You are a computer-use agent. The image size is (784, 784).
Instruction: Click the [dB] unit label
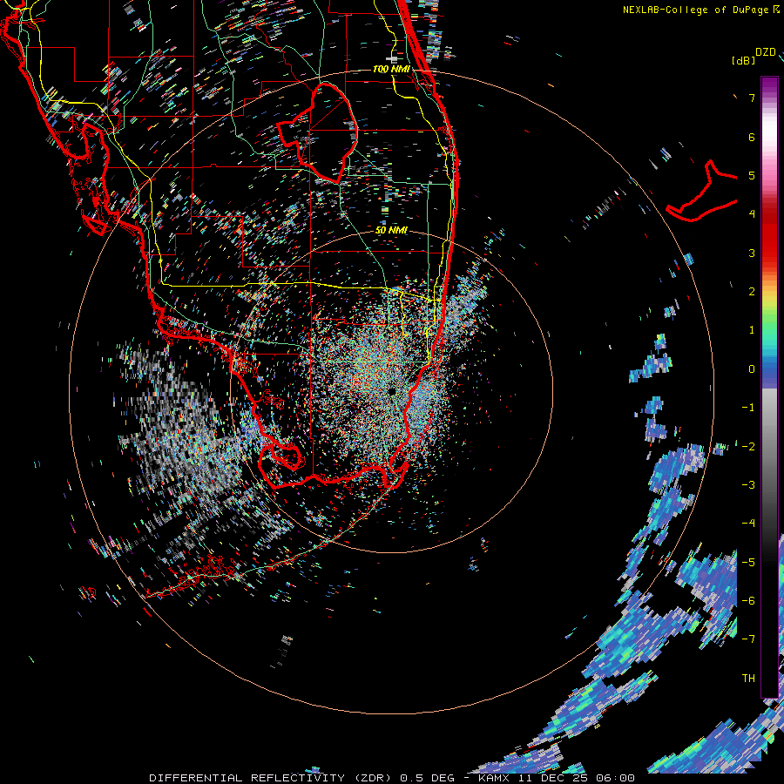pos(744,60)
